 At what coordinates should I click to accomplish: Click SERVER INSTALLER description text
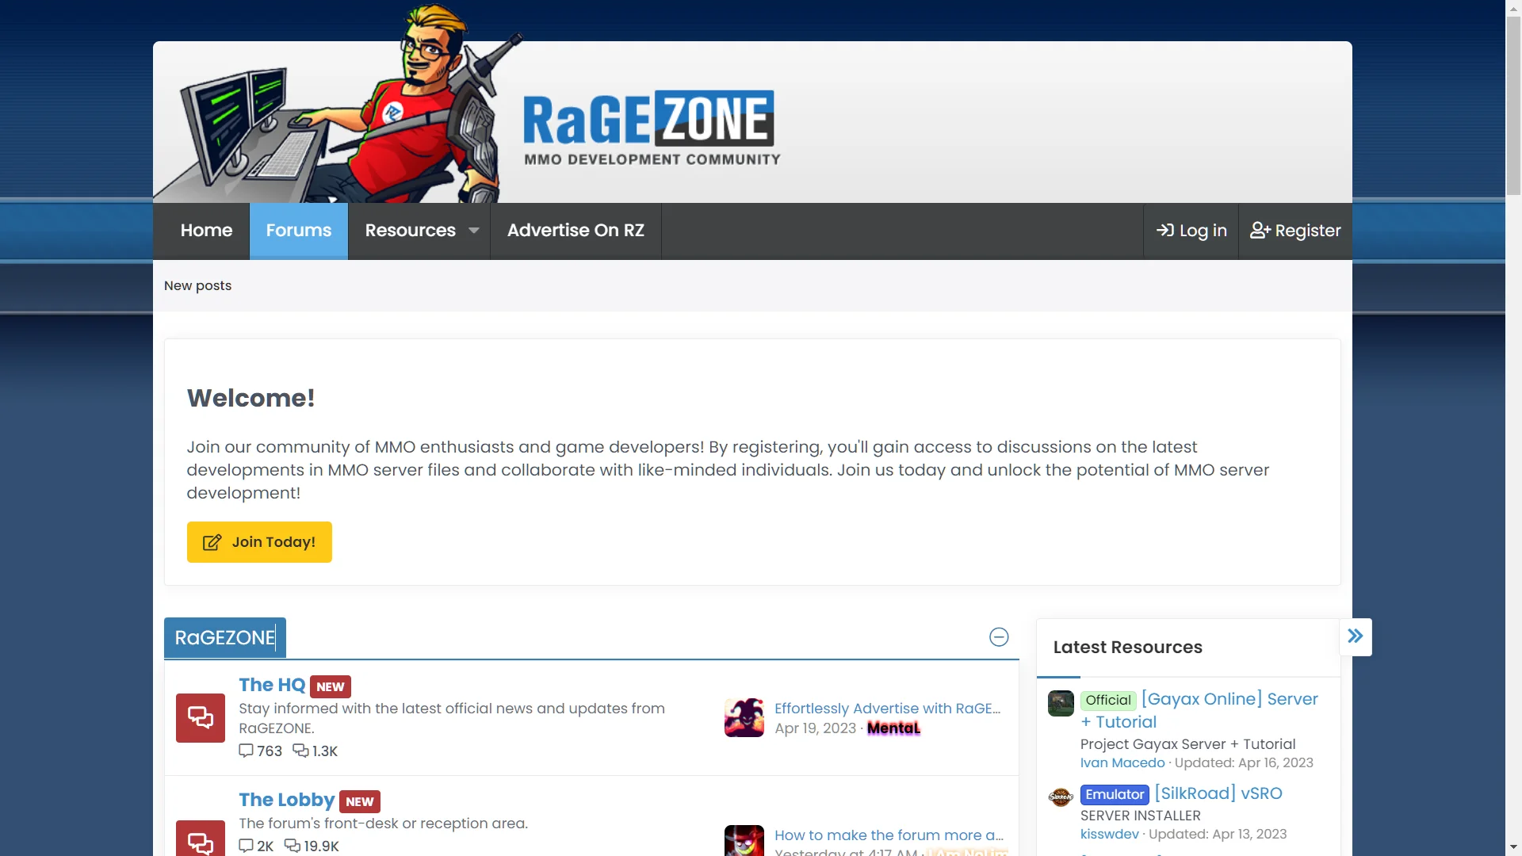[x=1140, y=816]
